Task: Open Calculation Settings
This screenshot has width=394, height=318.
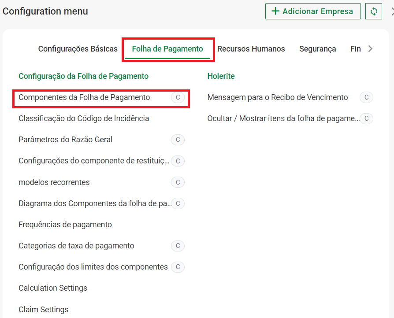Action: point(53,288)
